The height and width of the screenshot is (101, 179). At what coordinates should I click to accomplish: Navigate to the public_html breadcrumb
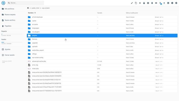36,8
